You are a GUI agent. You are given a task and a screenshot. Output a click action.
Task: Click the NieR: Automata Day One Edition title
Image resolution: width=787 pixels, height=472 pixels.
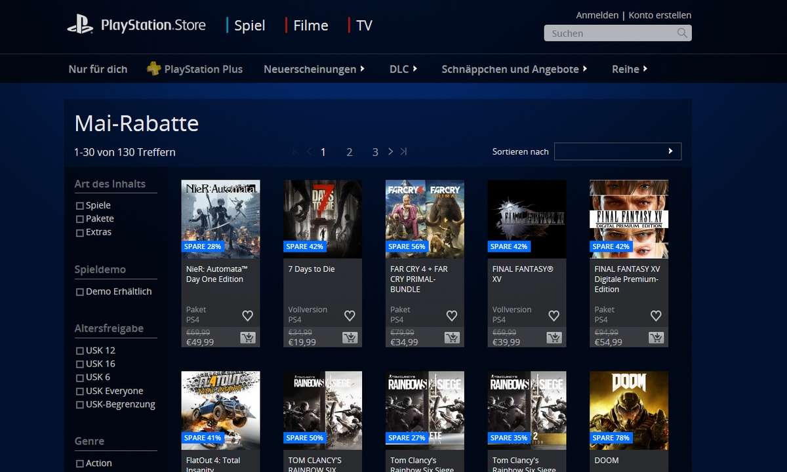point(216,274)
